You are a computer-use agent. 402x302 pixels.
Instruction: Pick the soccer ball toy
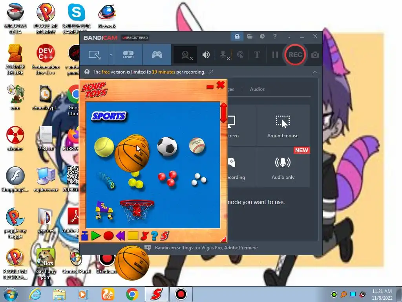[x=167, y=146]
